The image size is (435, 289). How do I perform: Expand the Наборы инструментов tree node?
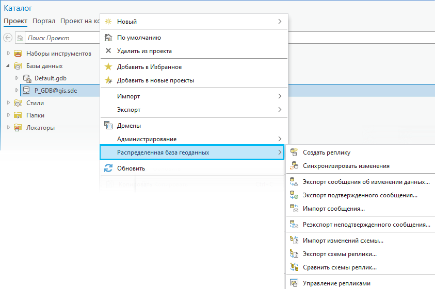[x=8, y=53]
